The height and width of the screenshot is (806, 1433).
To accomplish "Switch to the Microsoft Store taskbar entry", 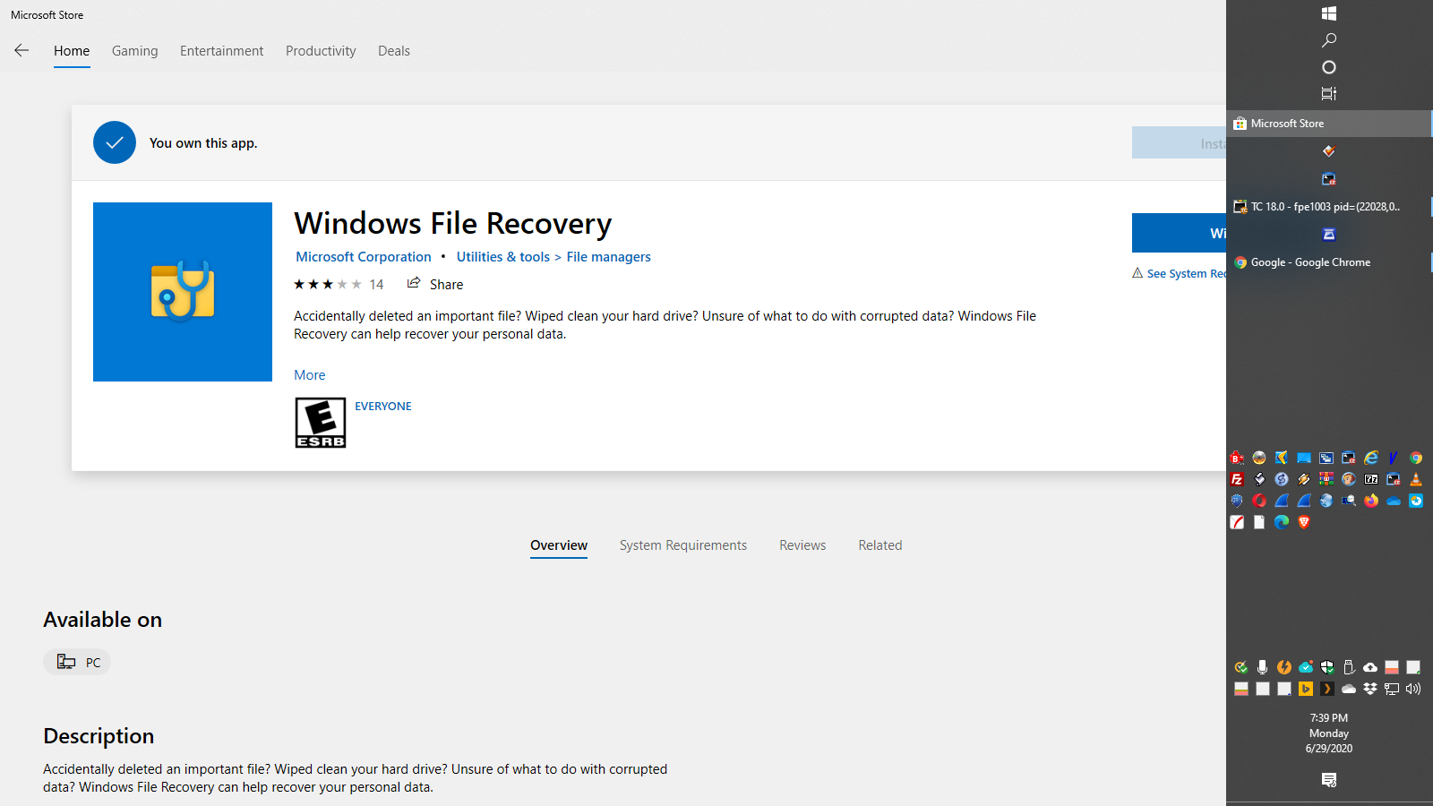I will tap(1329, 124).
